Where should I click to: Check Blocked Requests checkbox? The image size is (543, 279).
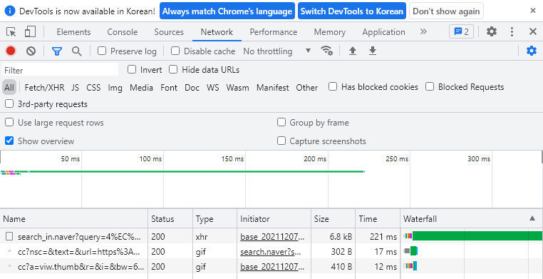point(430,86)
